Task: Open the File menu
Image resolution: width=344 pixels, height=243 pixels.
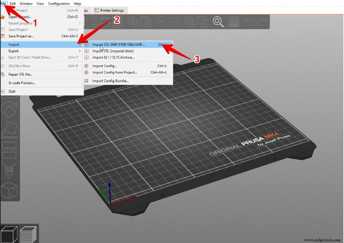Action: [x=3, y=3]
